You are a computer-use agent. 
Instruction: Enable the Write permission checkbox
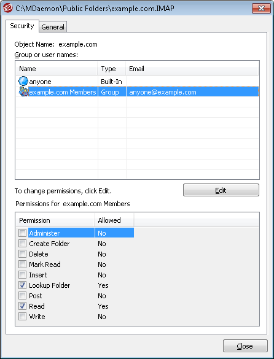point(23,317)
